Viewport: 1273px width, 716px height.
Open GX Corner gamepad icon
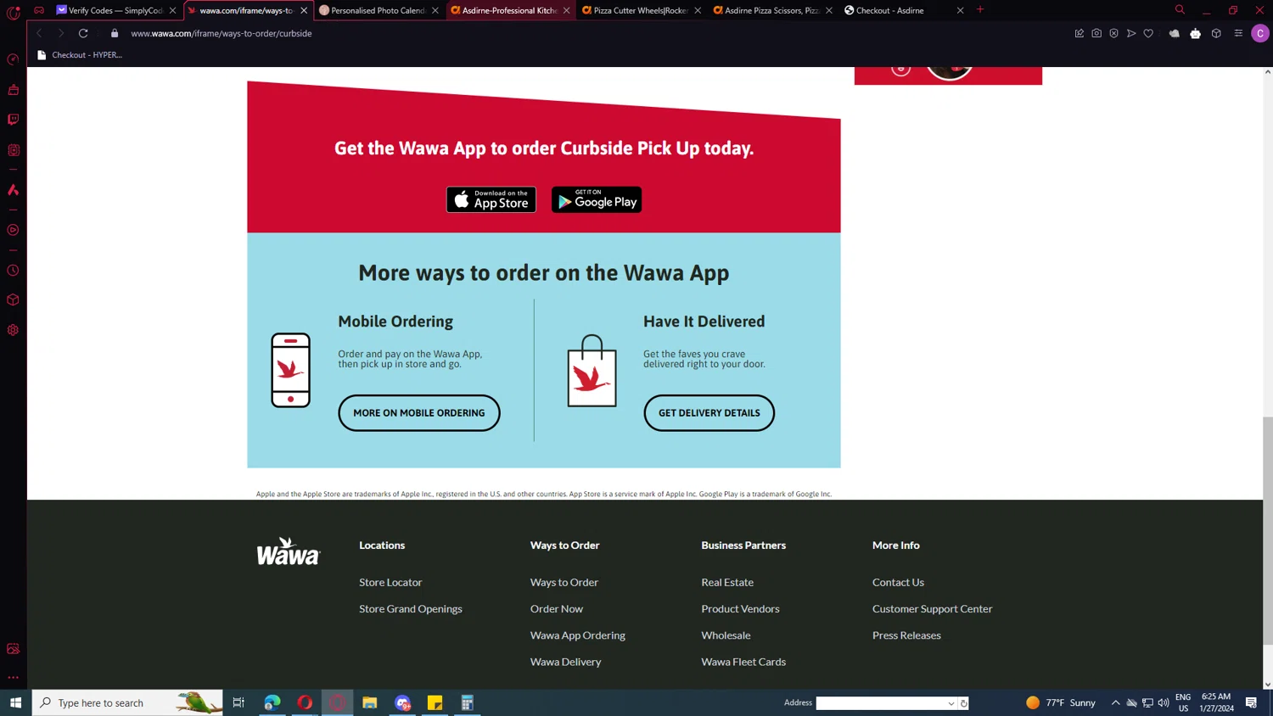click(x=39, y=10)
